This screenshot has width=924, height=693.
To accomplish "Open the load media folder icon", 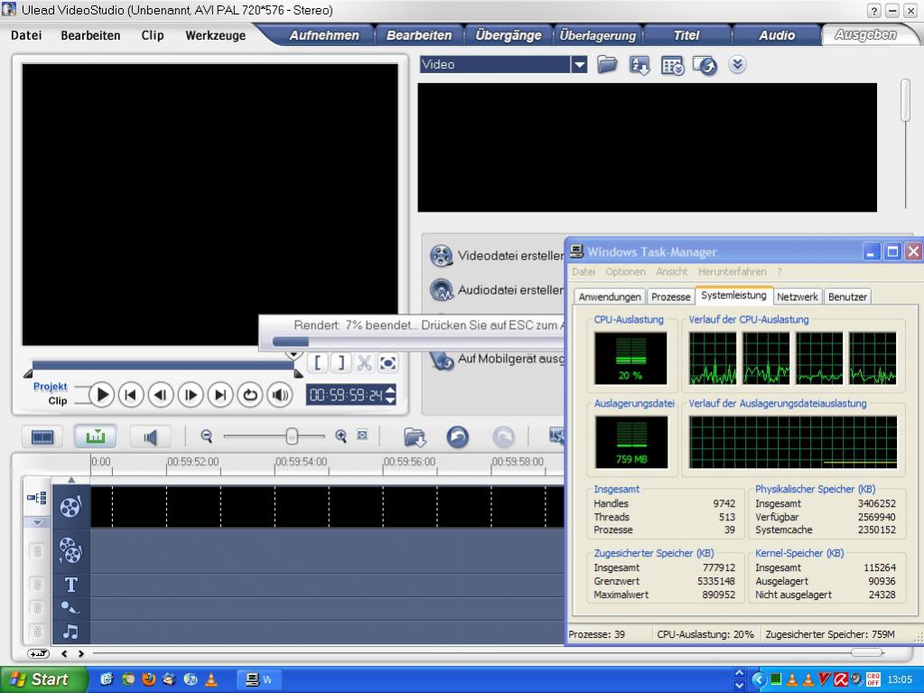I will (x=607, y=64).
